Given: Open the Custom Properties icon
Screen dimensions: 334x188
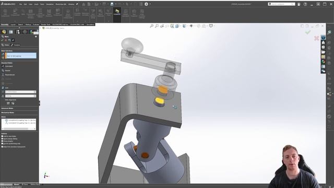Looking at the screenshot, I should tap(323, 66).
